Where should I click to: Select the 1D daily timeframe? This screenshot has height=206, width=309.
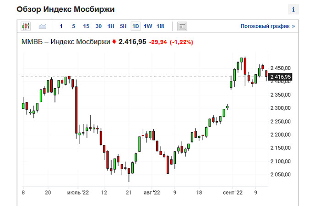click(x=136, y=26)
